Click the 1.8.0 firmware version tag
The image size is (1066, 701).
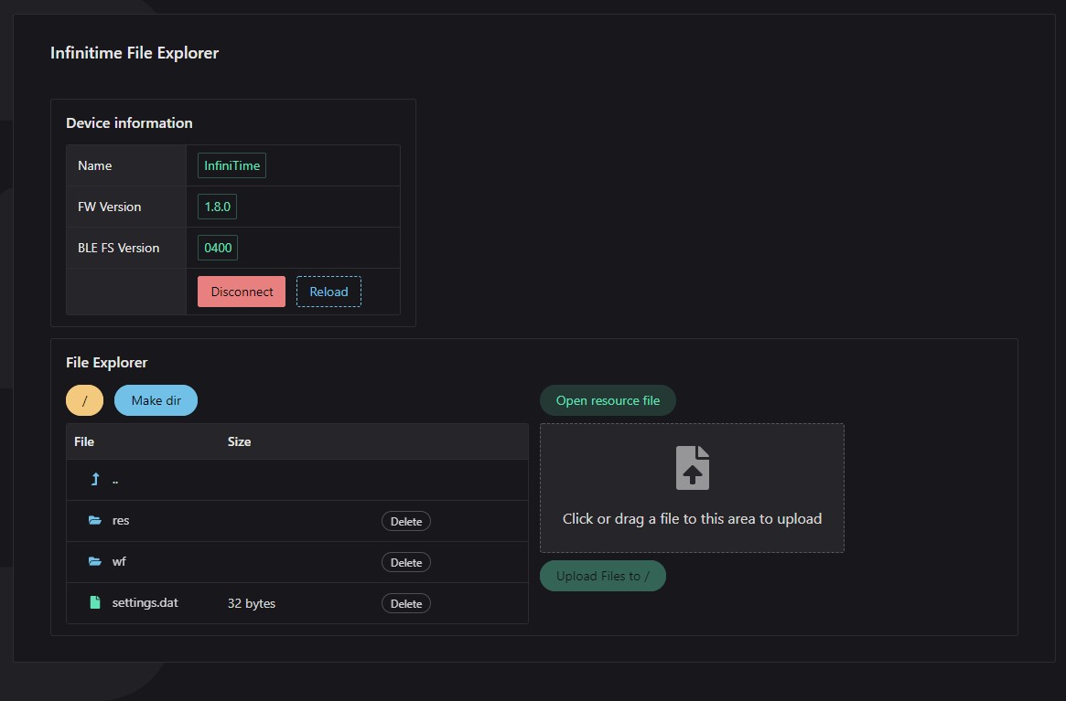[x=217, y=207]
